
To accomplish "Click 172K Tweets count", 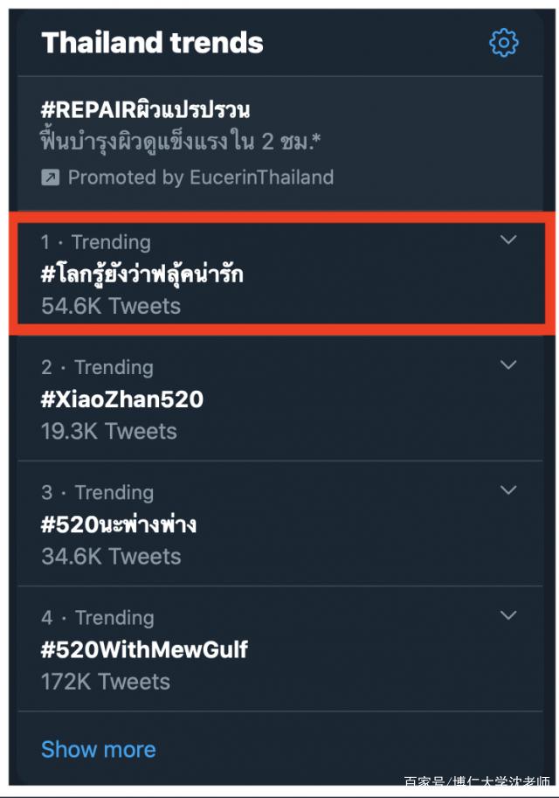I will (106, 682).
